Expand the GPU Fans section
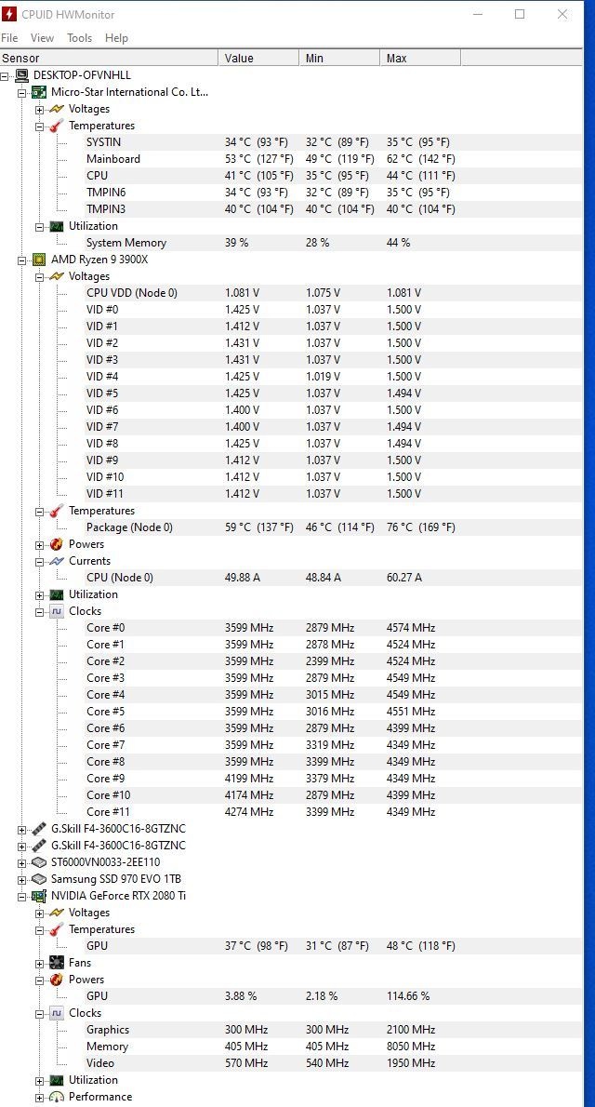This screenshot has height=1107, width=595. pos(40,964)
